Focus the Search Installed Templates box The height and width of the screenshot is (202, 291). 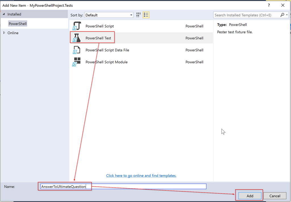click(246, 15)
